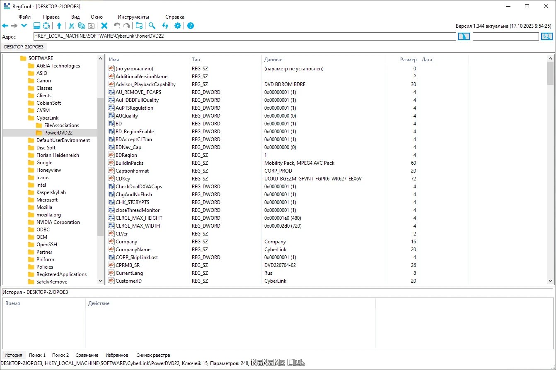
Task: Select the Disc Soft key in tree
Action: tap(46, 148)
